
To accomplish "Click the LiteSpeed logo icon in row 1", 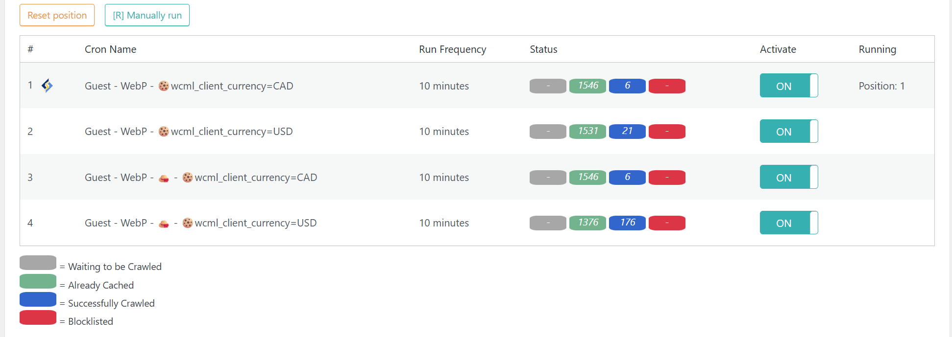I will (x=47, y=86).
